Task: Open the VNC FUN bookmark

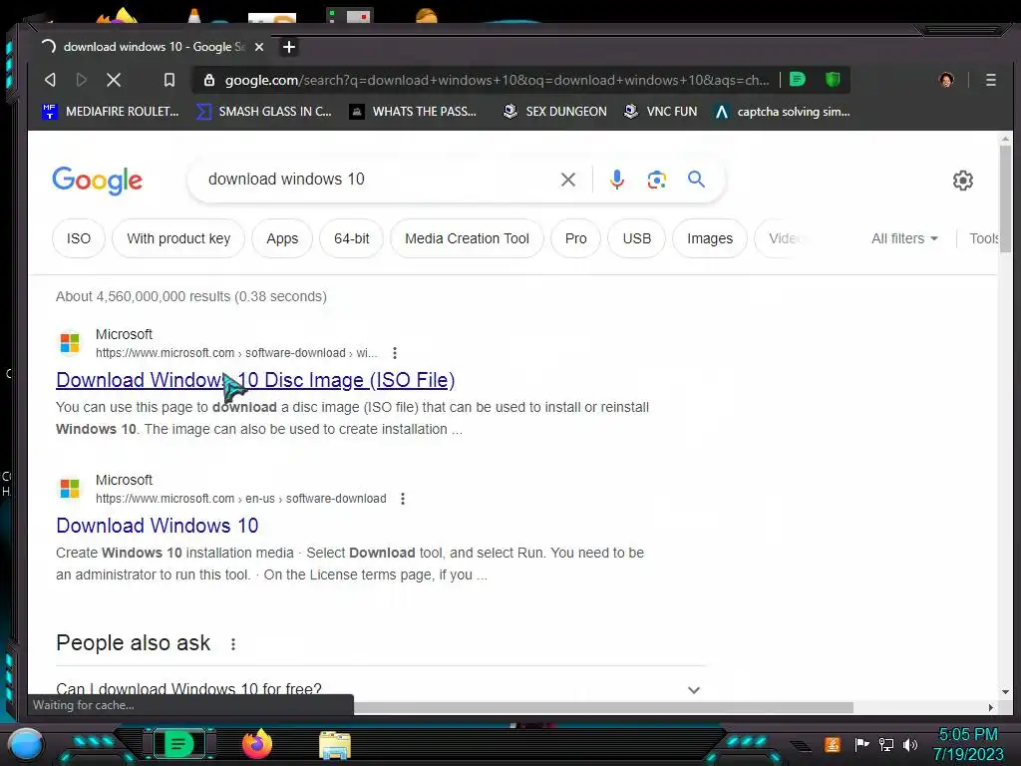Action: point(660,112)
